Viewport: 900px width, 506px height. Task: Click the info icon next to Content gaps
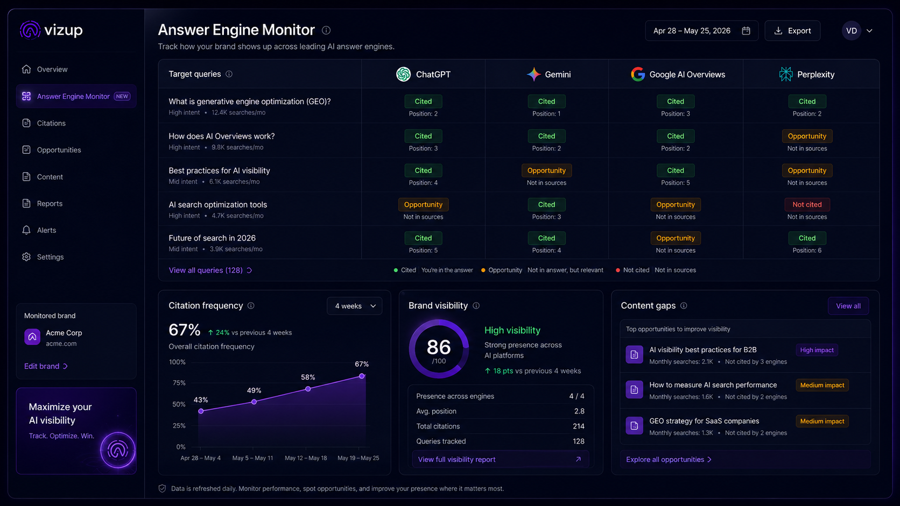(x=684, y=305)
